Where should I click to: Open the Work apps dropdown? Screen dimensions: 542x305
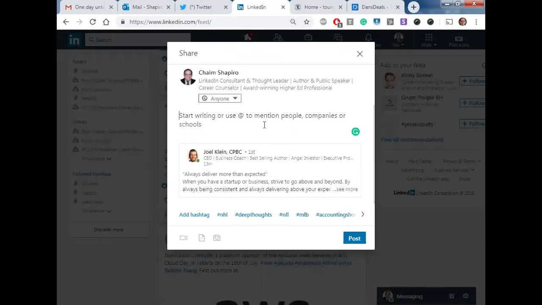point(429,40)
